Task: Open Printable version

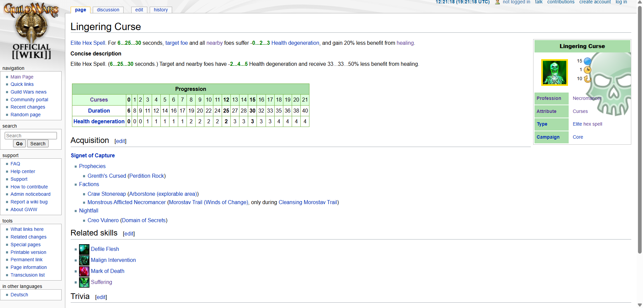Action: 28,252
